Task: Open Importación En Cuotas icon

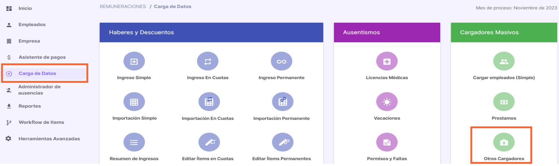Action: click(x=209, y=102)
